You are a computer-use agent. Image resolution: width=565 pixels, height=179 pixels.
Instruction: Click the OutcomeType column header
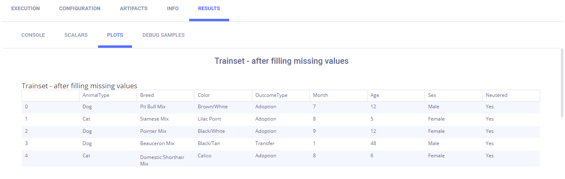pos(271,95)
